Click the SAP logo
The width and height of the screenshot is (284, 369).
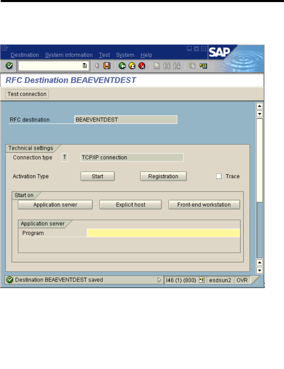pyautogui.click(x=219, y=52)
